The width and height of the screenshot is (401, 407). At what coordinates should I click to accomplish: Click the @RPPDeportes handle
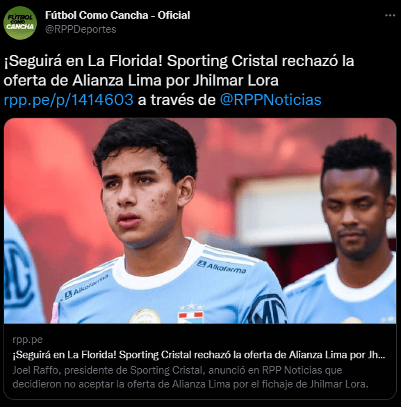(81, 29)
